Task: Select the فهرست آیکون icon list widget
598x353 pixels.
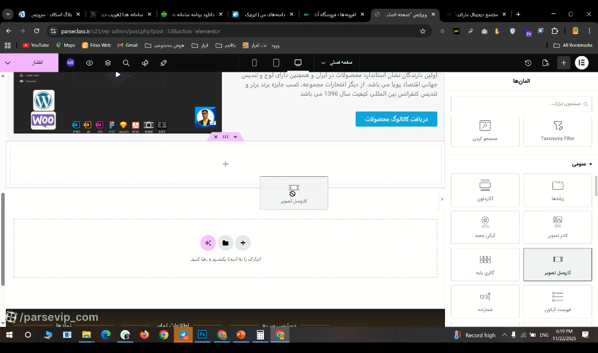Action: 558,302
